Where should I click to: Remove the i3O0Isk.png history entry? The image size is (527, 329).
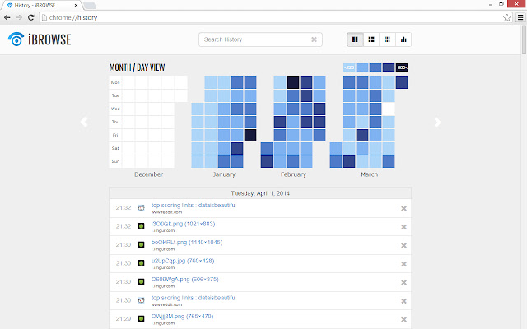403,226
